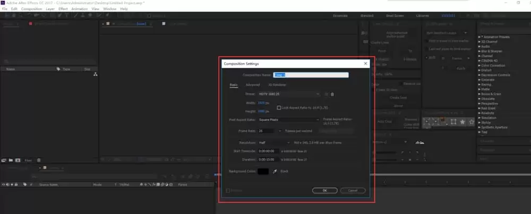Click the trash icon below the Project panel
The width and height of the screenshot is (531, 214).
click(x=39, y=160)
